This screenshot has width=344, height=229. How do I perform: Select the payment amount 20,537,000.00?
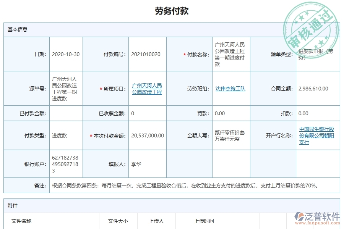coord(147,135)
